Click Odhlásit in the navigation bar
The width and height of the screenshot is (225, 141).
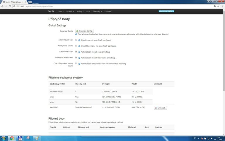[x=108, y=11]
